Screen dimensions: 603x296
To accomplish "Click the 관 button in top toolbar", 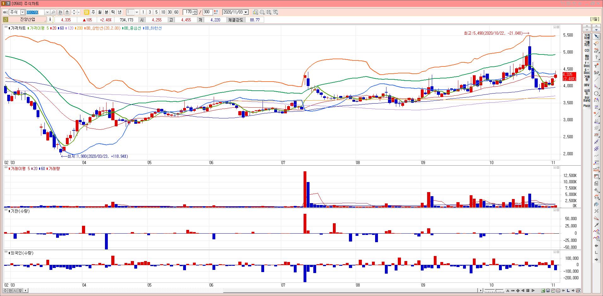I will point(60,12).
